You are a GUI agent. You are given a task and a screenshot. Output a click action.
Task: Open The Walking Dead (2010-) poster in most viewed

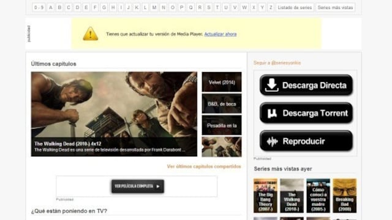pyautogui.click(x=292, y=196)
